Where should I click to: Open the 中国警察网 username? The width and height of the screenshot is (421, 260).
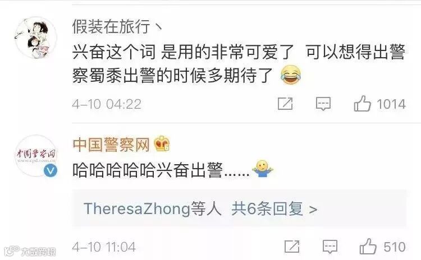click(111, 145)
